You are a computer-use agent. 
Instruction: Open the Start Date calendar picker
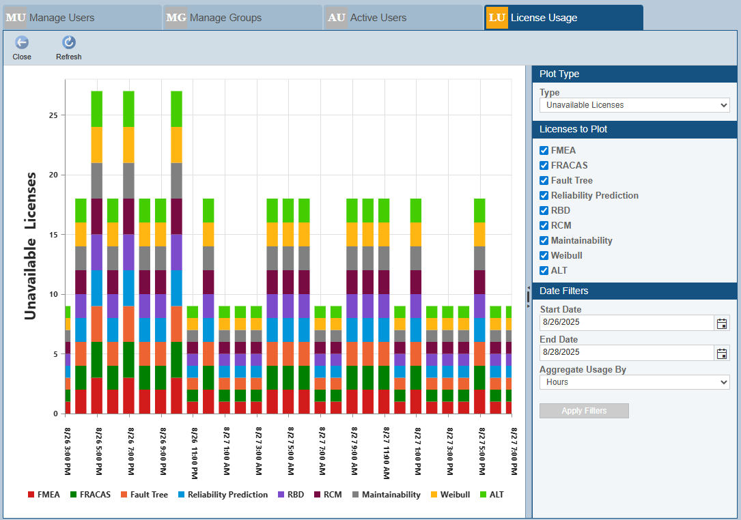[x=722, y=323]
